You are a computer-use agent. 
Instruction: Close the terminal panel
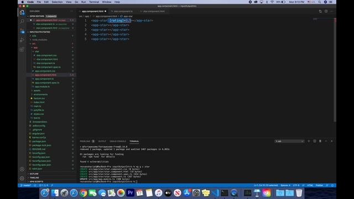[x=332, y=142]
